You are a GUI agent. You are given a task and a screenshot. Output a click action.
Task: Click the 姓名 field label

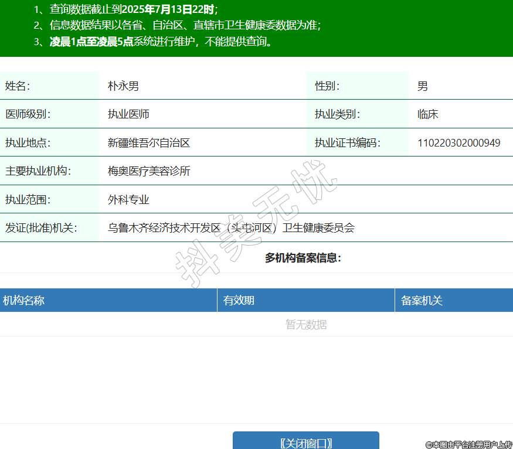click(18, 86)
